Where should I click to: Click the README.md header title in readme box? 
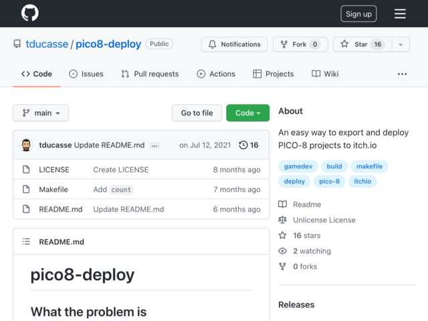[62, 242]
